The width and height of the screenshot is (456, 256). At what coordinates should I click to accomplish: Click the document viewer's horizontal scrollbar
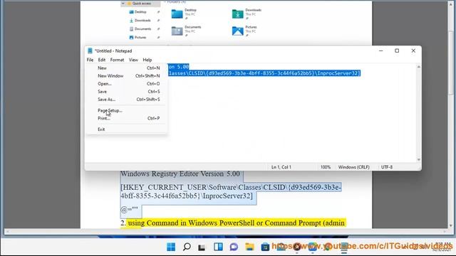(x=226, y=232)
